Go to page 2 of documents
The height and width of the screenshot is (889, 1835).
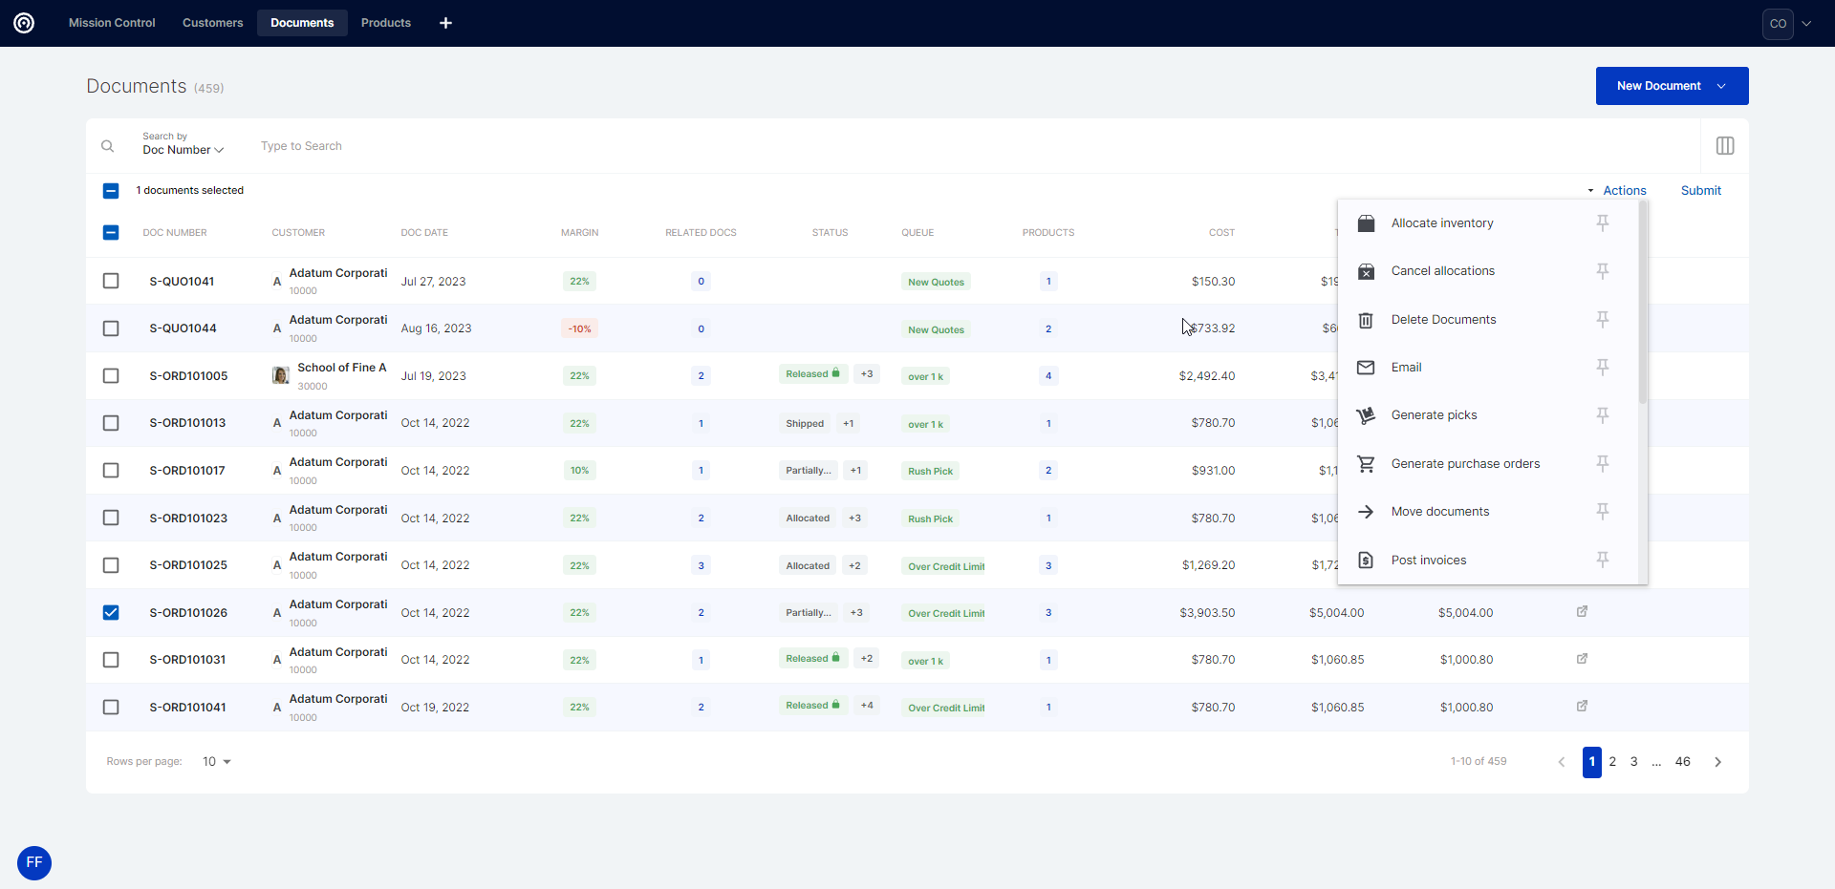click(x=1612, y=762)
